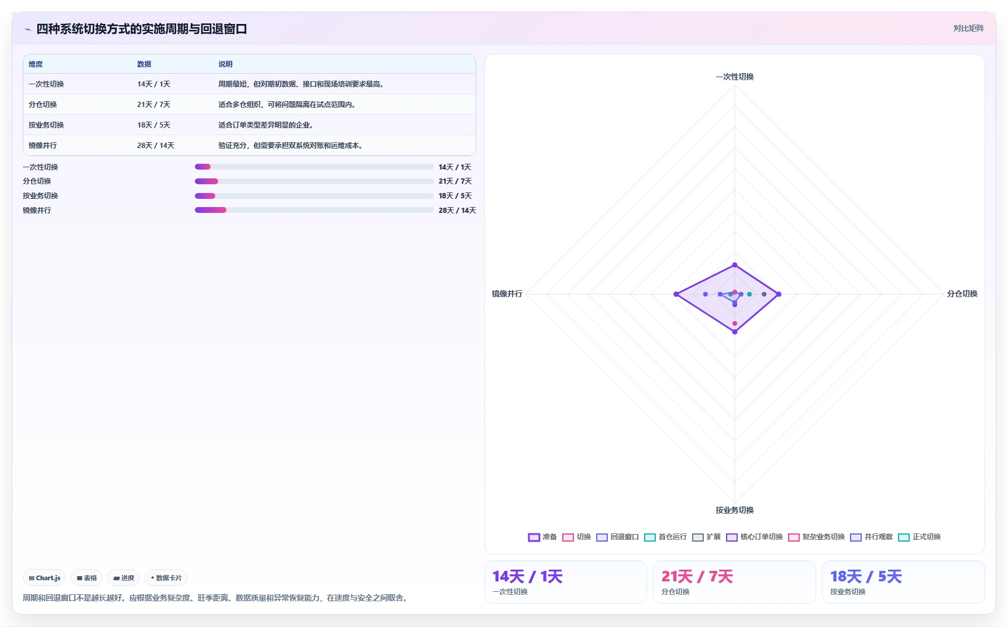Toggle the 正式切换 legend series

[919, 537]
